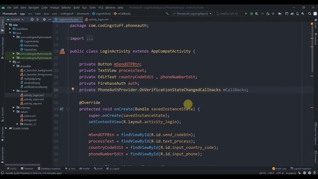318x179 pixels.
Task: Select colors.xml in values folder
Action: click(28, 116)
